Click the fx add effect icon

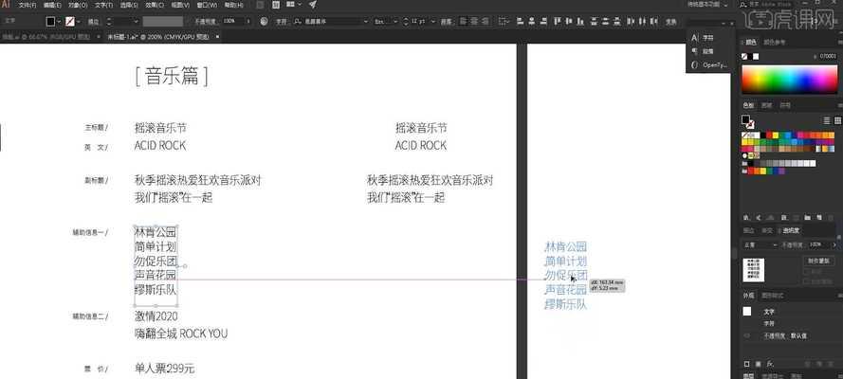(770, 364)
